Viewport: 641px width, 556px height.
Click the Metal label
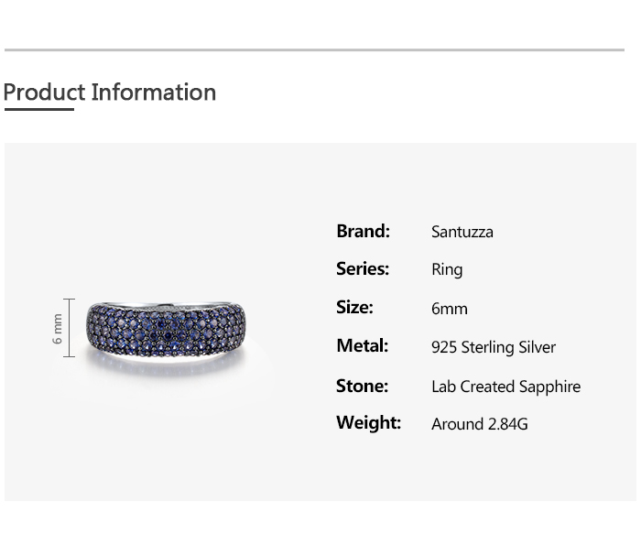pos(363,346)
